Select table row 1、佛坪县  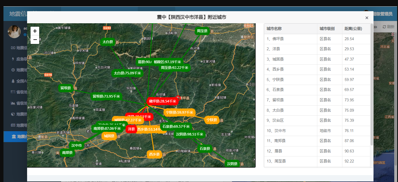click(x=317, y=39)
